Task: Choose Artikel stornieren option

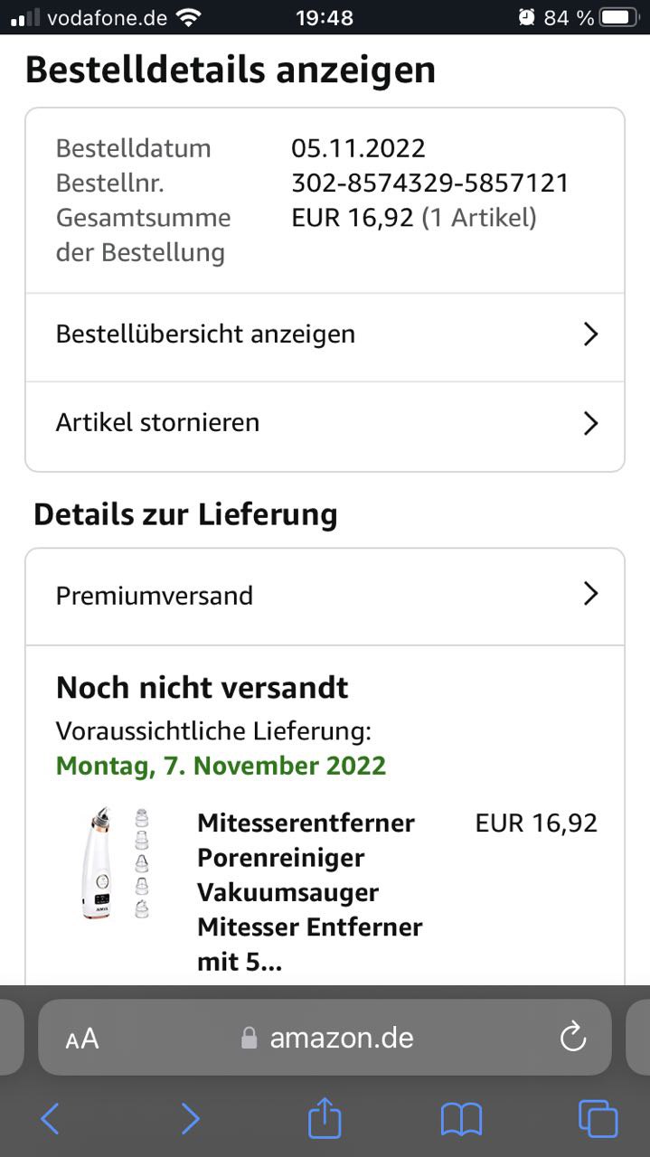Action: click(158, 423)
